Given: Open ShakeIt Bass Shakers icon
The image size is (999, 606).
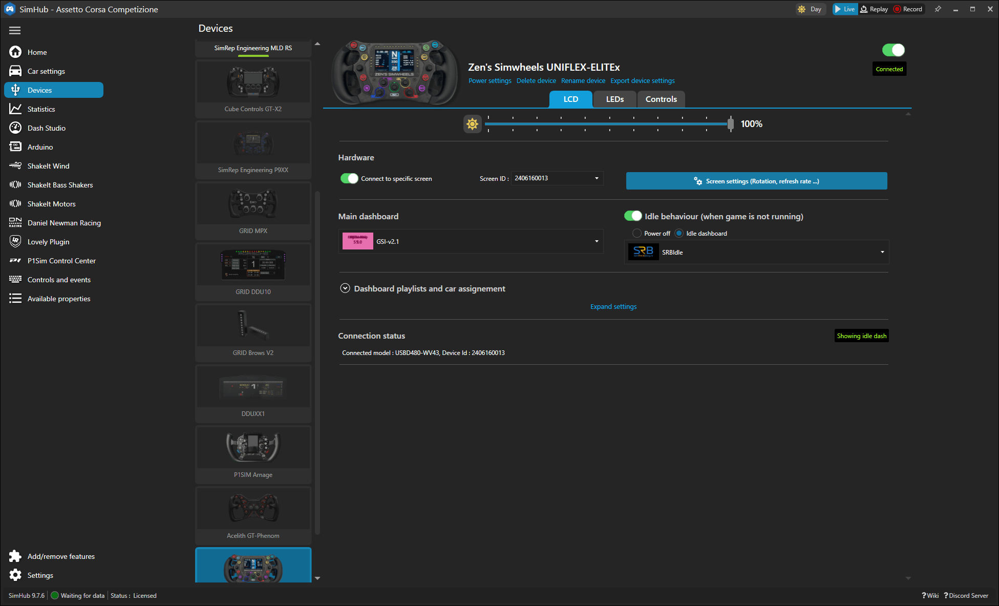Looking at the screenshot, I should point(15,185).
